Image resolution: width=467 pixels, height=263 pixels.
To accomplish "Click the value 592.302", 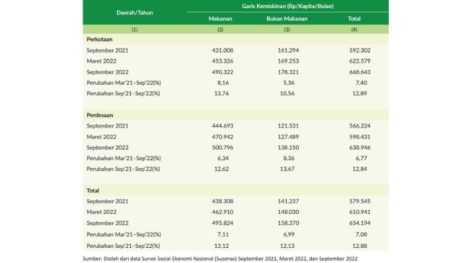I will coord(360,50).
